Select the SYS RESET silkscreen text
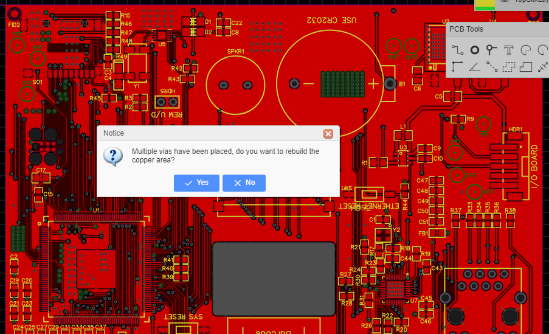The image size is (549, 334). click(x=184, y=317)
